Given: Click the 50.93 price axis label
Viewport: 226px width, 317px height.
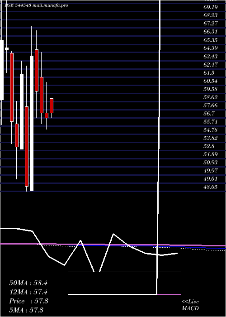Looking at the screenshot, I should [210, 163].
